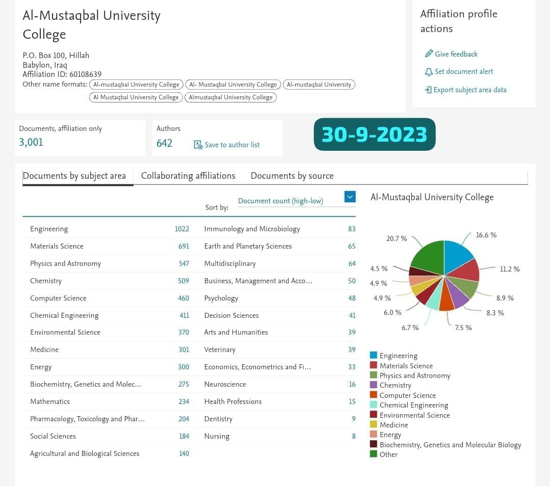Open Materials Science count 691
Viewport: 550px width, 486px height.
(x=184, y=246)
